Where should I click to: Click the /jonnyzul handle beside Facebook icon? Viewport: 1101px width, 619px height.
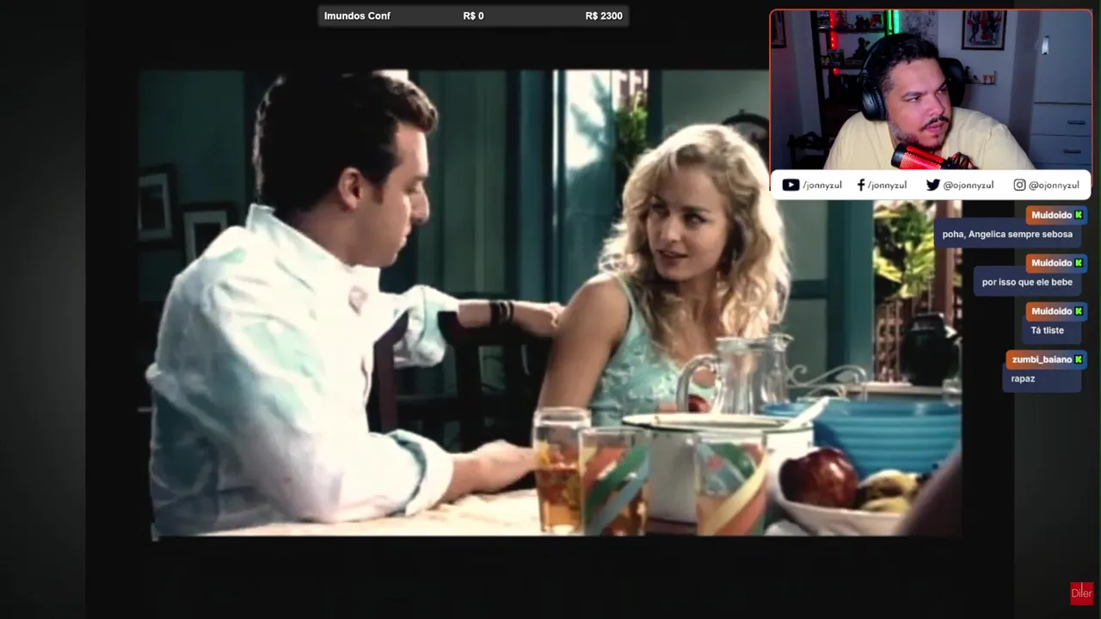[887, 185]
